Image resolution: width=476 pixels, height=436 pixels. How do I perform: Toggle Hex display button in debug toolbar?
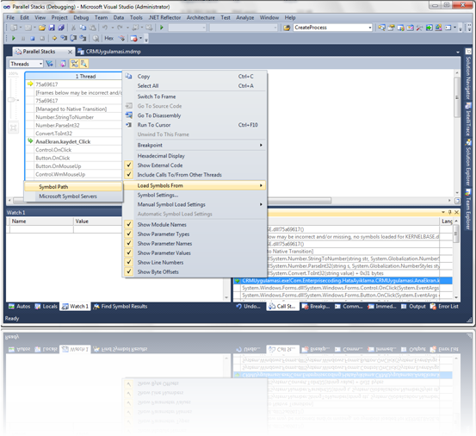point(108,38)
